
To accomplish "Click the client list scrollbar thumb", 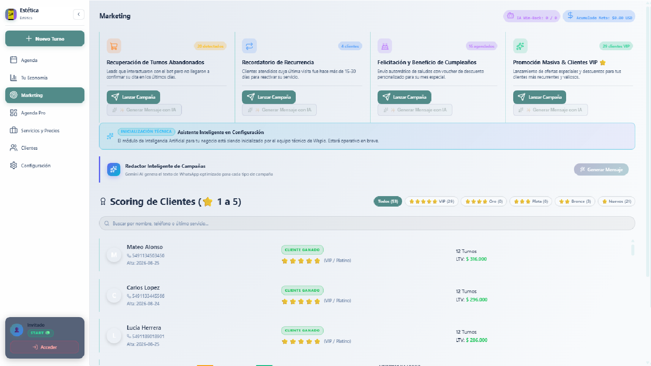I will pos(633,249).
